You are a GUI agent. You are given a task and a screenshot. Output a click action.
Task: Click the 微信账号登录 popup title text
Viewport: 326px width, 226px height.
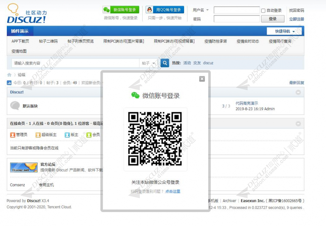161,96
